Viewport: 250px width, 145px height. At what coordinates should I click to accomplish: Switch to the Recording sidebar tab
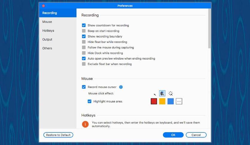point(58,13)
